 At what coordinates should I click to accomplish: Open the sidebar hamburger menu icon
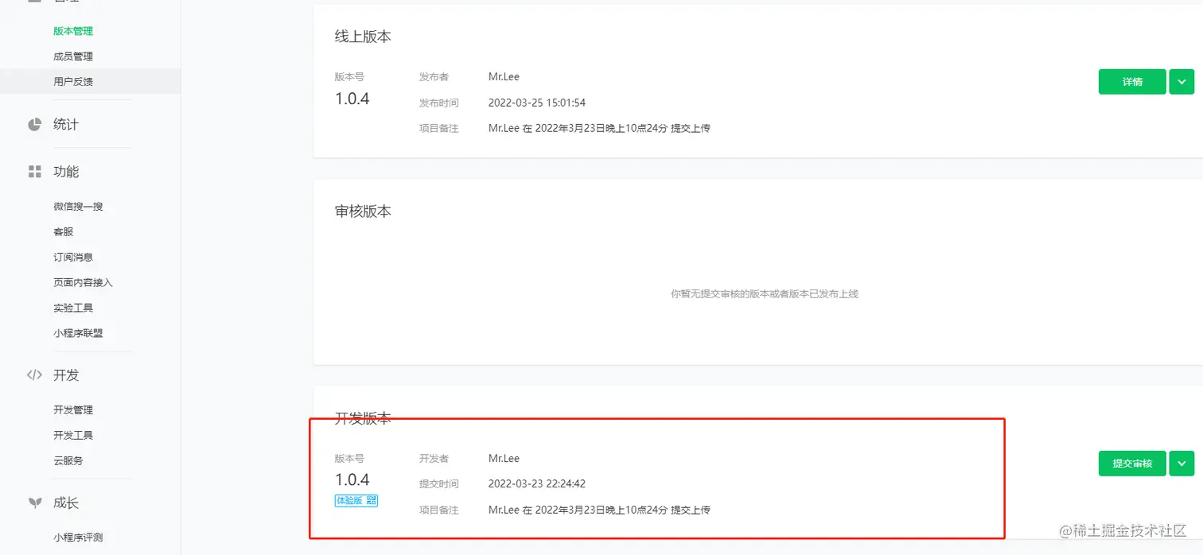click(33, 2)
